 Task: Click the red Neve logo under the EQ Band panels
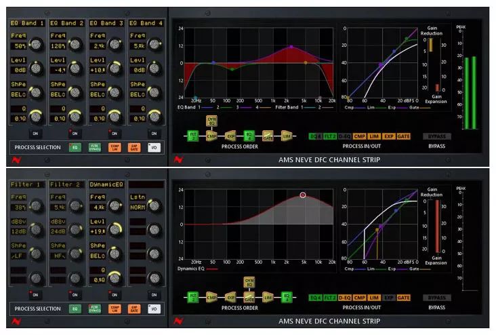coord(16,160)
